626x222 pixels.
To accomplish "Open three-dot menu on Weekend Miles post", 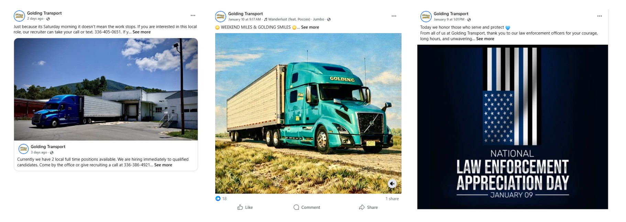I will pyautogui.click(x=394, y=16).
